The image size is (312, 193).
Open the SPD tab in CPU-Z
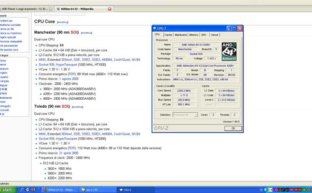(204, 35)
